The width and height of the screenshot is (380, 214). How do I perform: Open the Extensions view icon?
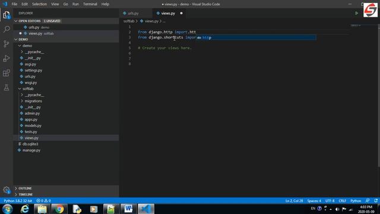[x=7, y=73]
